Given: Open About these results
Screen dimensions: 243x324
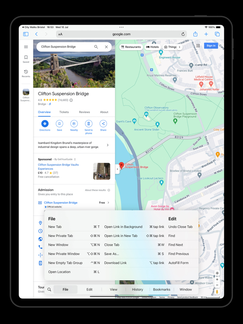Looking at the screenshot, I should pyautogui.click(x=98, y=190).
